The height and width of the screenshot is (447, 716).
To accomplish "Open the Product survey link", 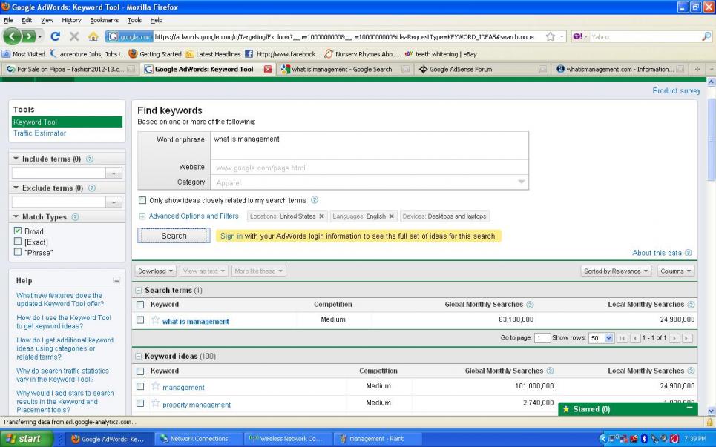I will [x=676, y=90].
